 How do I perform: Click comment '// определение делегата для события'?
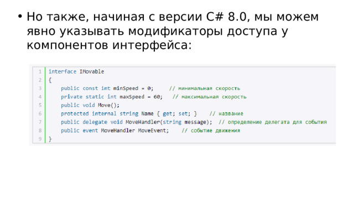coord(273,122)
